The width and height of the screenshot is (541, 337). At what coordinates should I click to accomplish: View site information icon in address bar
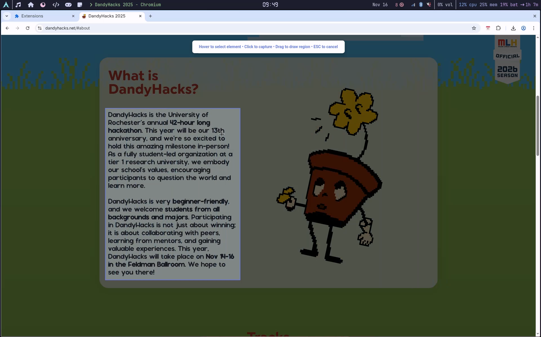click(x=40, y=28)
